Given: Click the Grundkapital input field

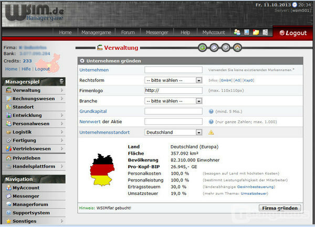Looking at the screenshot, I should tap(173, 111).
